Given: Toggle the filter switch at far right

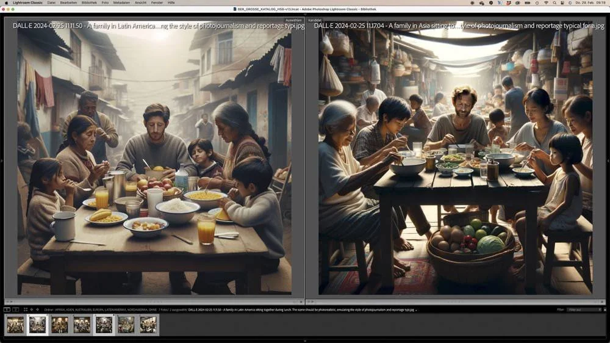Looking at the screenshot, I should coord(605,310).
